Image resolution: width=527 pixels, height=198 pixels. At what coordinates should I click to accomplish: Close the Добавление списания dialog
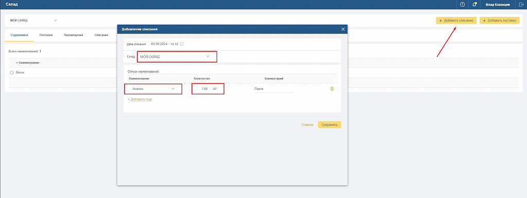pyautogui.click(x=343, y=29)
